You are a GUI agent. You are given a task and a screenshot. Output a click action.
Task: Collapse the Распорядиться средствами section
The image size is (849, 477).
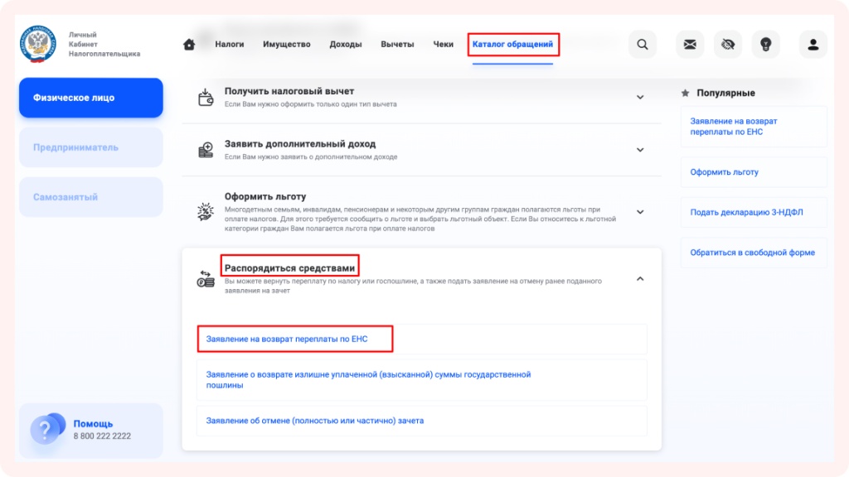coord(640,279)
